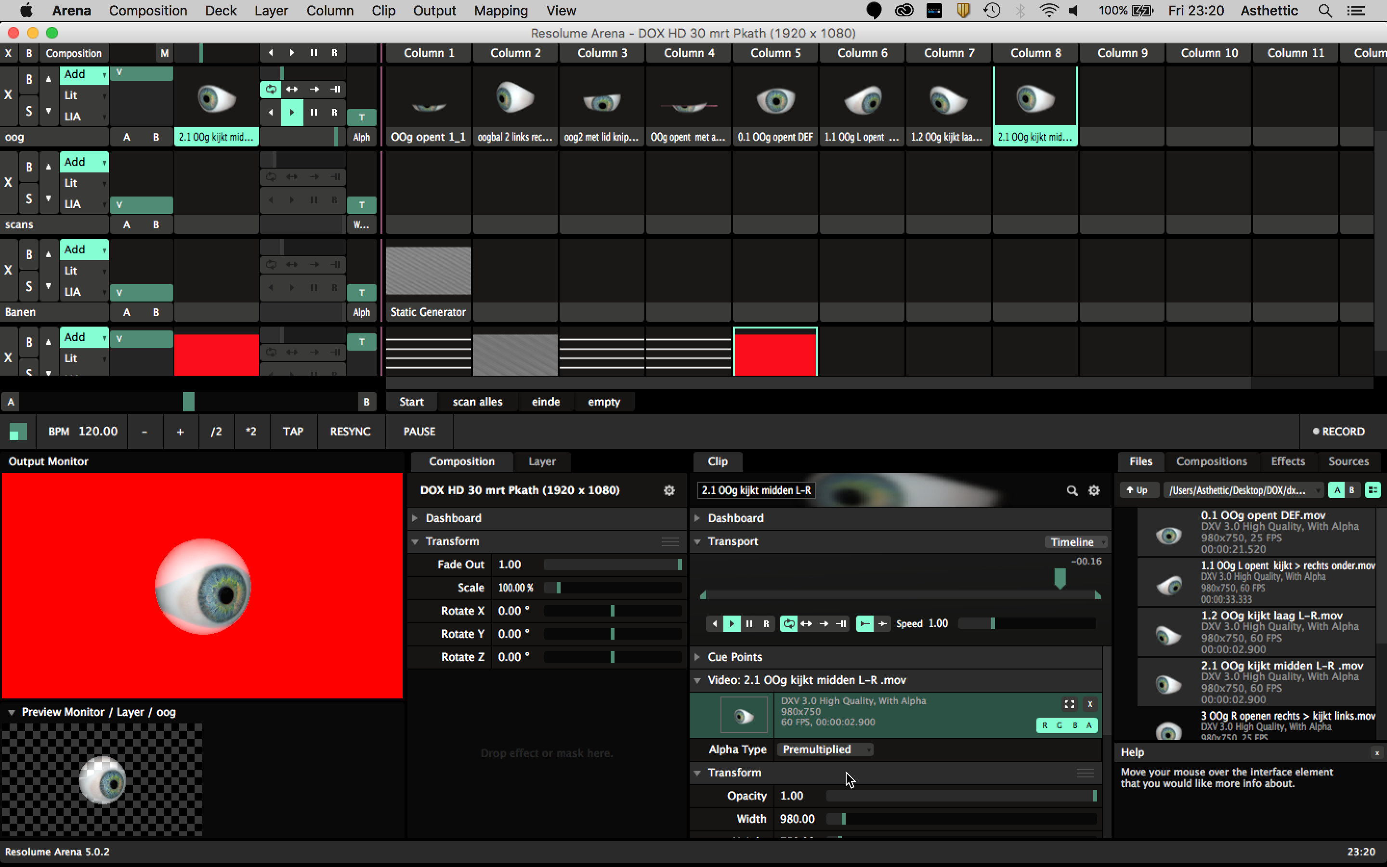Screen dimensions: 1387x867
Task: Trigger the Static Generator clip thumbnail
Action: (x=428, y=270)
